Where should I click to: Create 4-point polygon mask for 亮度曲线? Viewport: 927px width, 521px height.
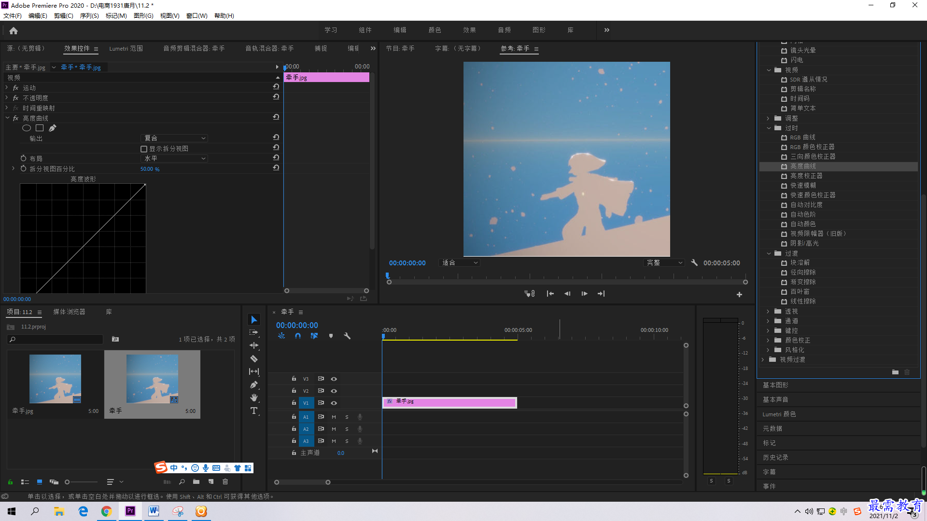tap(40, 128)
